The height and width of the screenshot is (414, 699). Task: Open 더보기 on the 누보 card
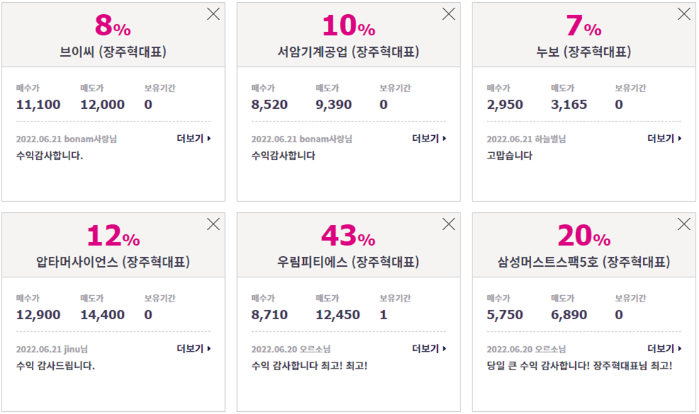click(665, 139)
